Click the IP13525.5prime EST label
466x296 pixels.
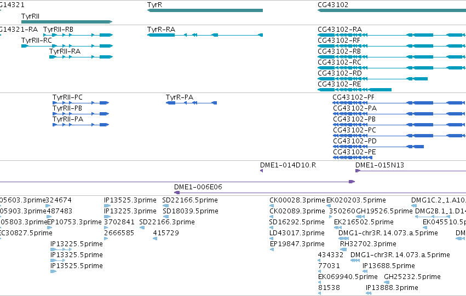tap(77, 266)
